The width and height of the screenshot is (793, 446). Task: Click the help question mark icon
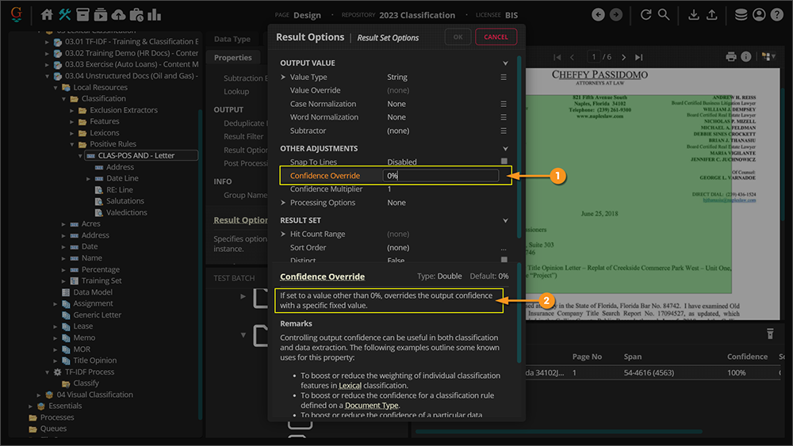pyautogui.click(x=777, y=15)
